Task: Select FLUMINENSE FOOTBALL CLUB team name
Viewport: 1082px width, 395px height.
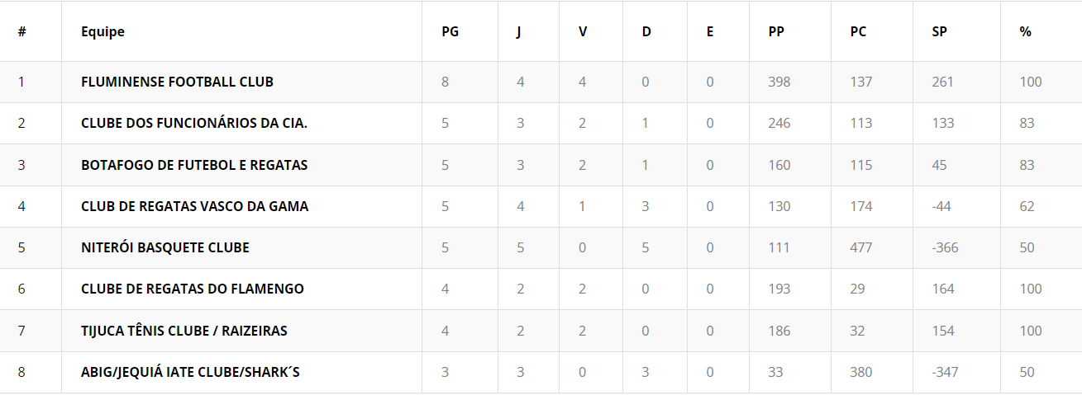Action: (x=177, y=82)
